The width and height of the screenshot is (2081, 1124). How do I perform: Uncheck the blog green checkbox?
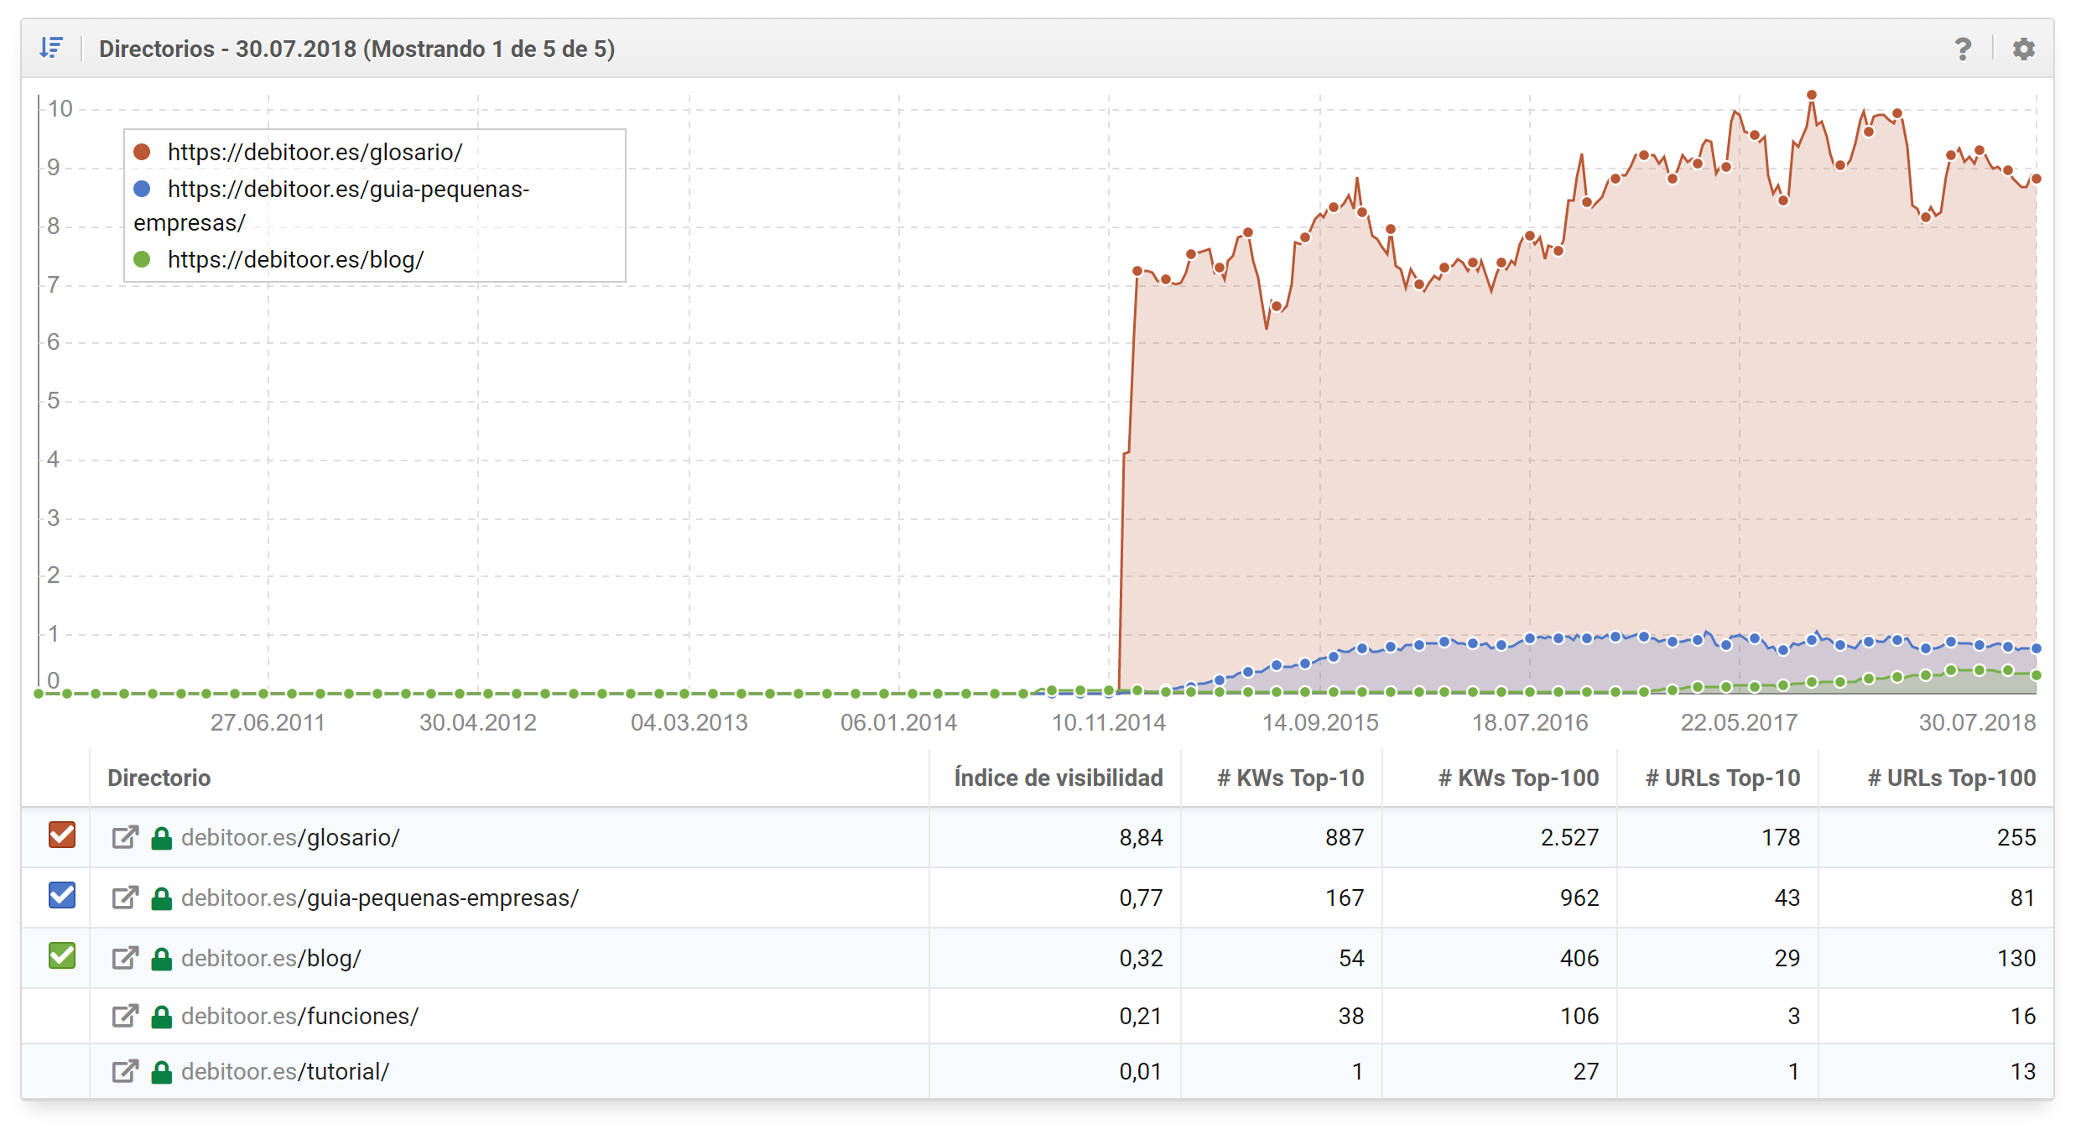pos(62,956)
